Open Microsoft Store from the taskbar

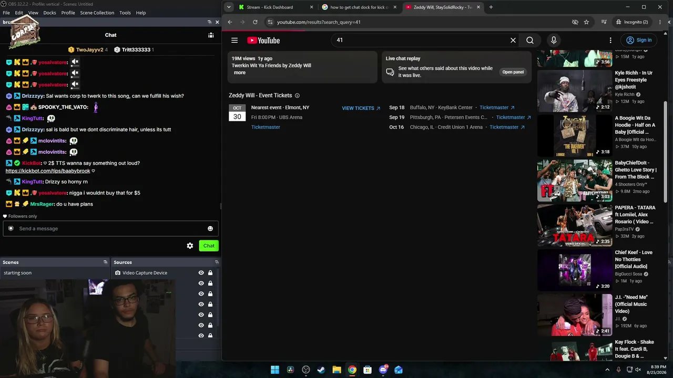point(368,370)
